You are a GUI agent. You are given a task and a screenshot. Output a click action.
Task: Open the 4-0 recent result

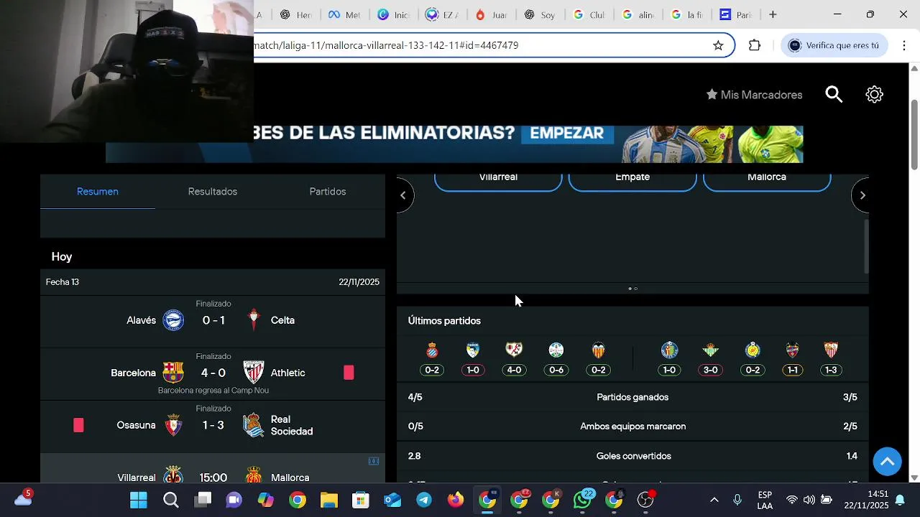(x=514, y=370)
